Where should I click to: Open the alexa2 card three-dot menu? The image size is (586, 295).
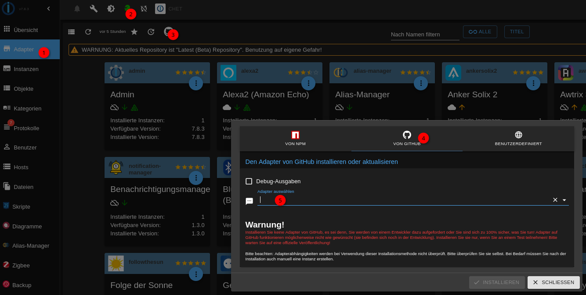point(308,83)
